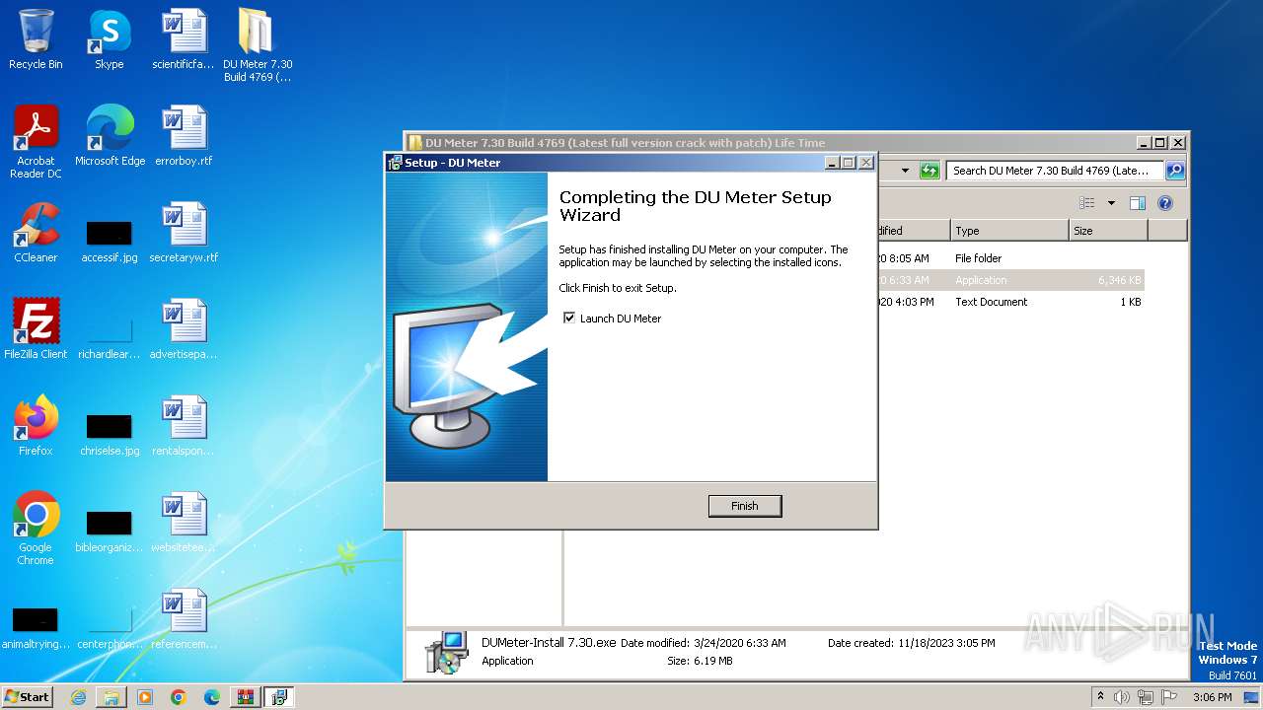
Task: Sort files by the Size column header
Action: (x=1109, y=231)
